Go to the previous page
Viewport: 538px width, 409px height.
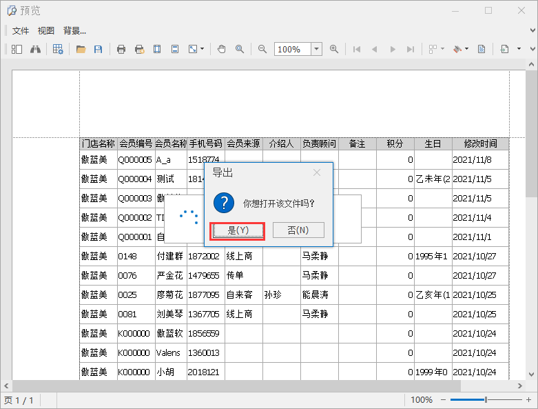tap(374, 49)
